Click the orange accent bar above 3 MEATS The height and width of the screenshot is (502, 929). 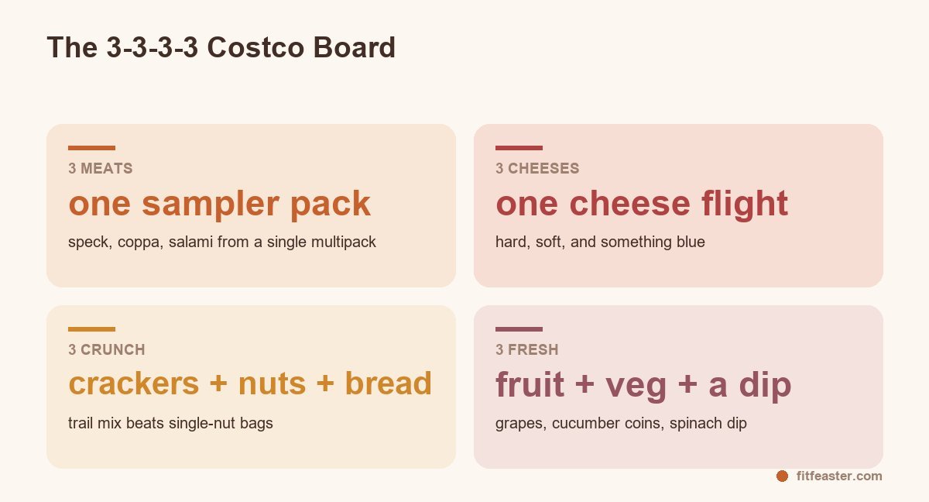[91, 148]
